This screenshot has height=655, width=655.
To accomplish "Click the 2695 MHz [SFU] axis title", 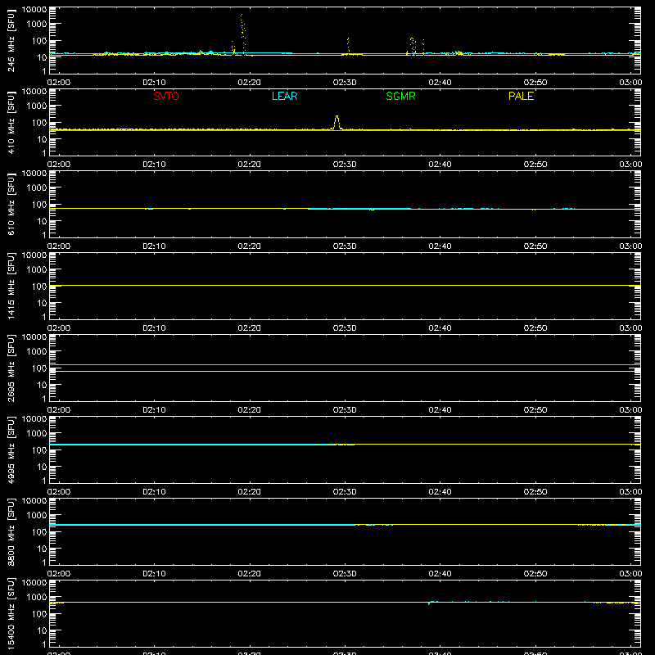I will (x=11, y=368).
